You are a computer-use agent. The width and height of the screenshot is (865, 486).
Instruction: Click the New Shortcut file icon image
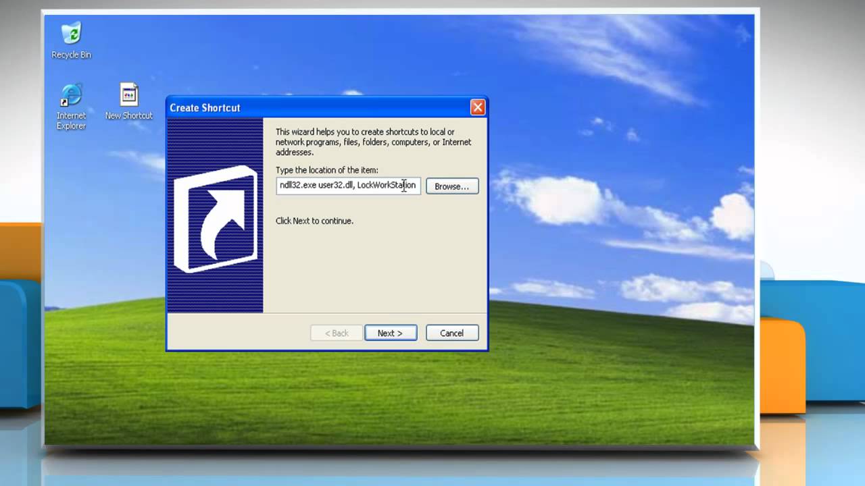tap(128, 94)
